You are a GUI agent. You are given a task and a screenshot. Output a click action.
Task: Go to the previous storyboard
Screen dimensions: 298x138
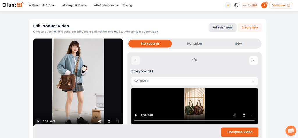(136, 60)
